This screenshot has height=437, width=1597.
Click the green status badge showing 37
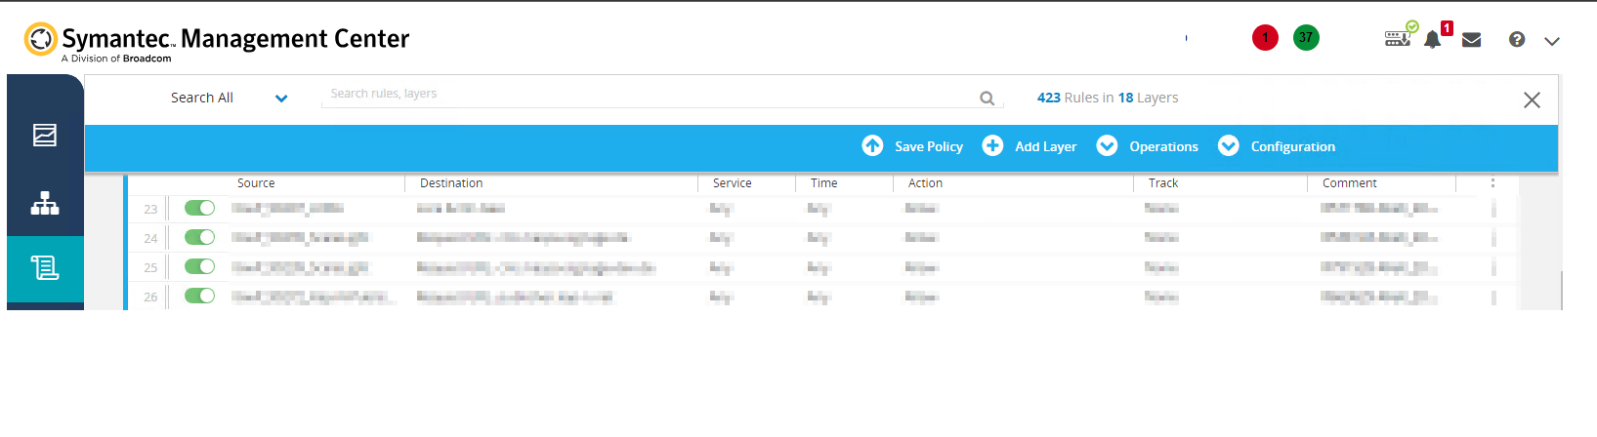[x=1306, y=38]
